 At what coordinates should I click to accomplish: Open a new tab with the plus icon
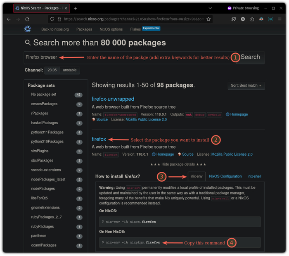point(76,8)
